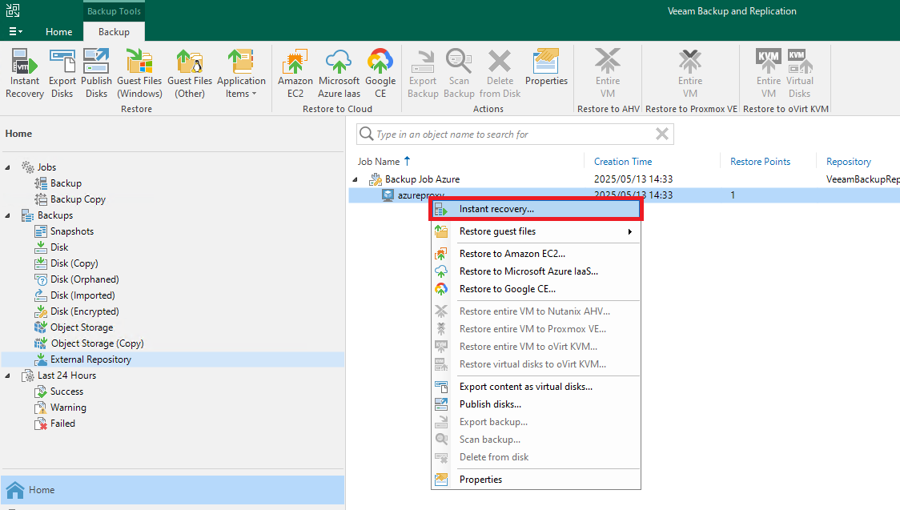900x510 pixels.
Task: Click the Export Disks ribbon icon
Action: [62, 74]
